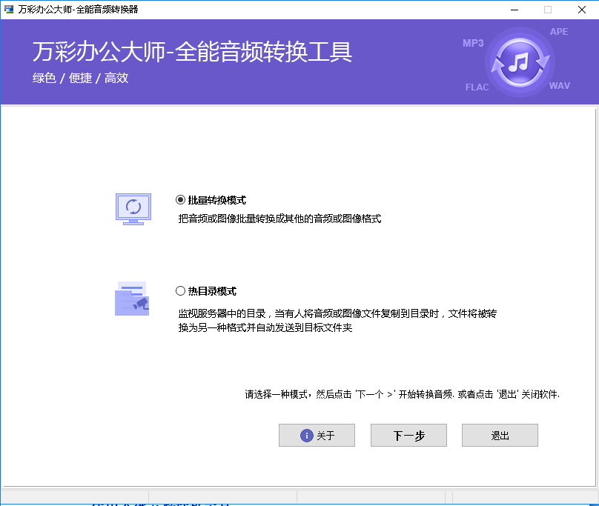Click the 绿色 / 便捷 / 高效 subtitle

coord(80,78)
